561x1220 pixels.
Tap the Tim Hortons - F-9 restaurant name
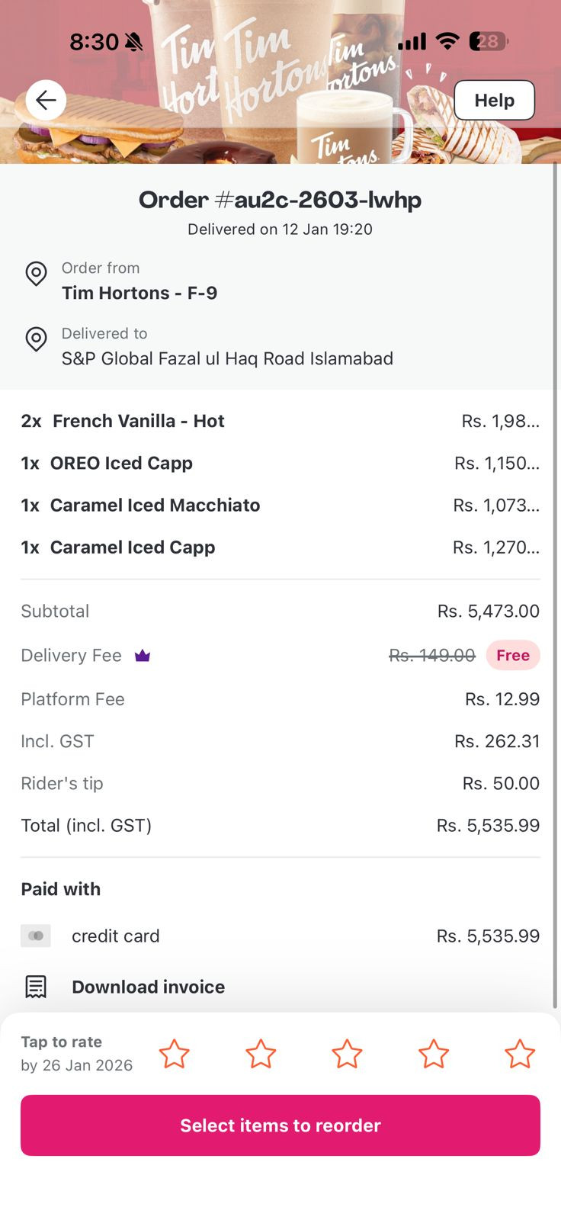139,293
